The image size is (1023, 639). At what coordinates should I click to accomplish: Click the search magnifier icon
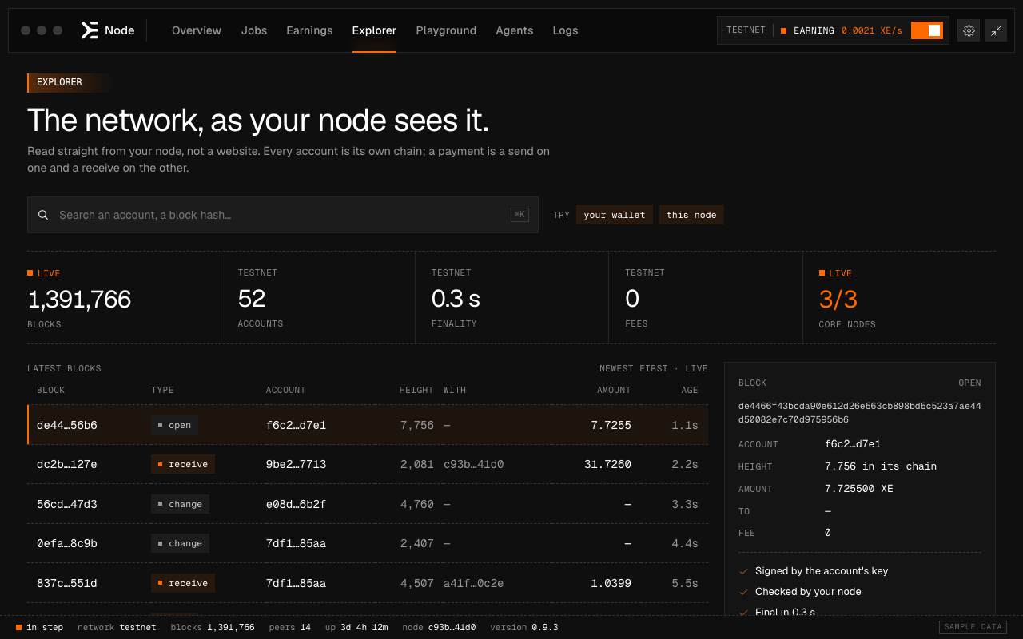(x=43, y=215)
